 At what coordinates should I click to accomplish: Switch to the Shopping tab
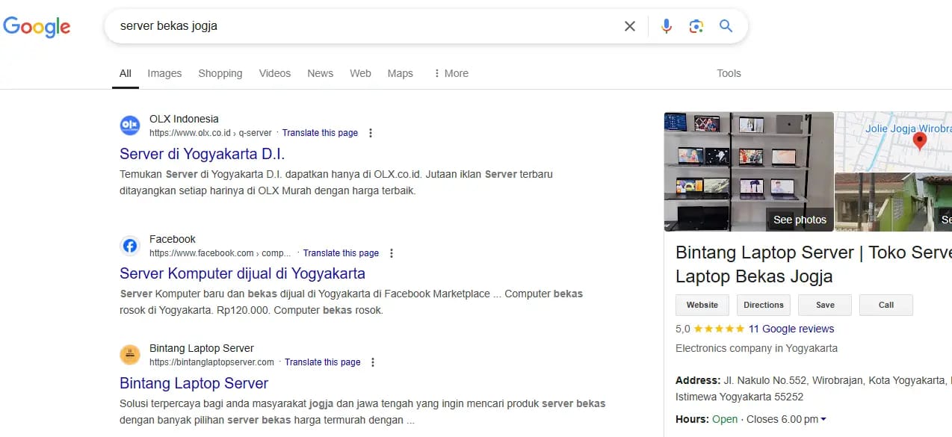tap(220, 73)
